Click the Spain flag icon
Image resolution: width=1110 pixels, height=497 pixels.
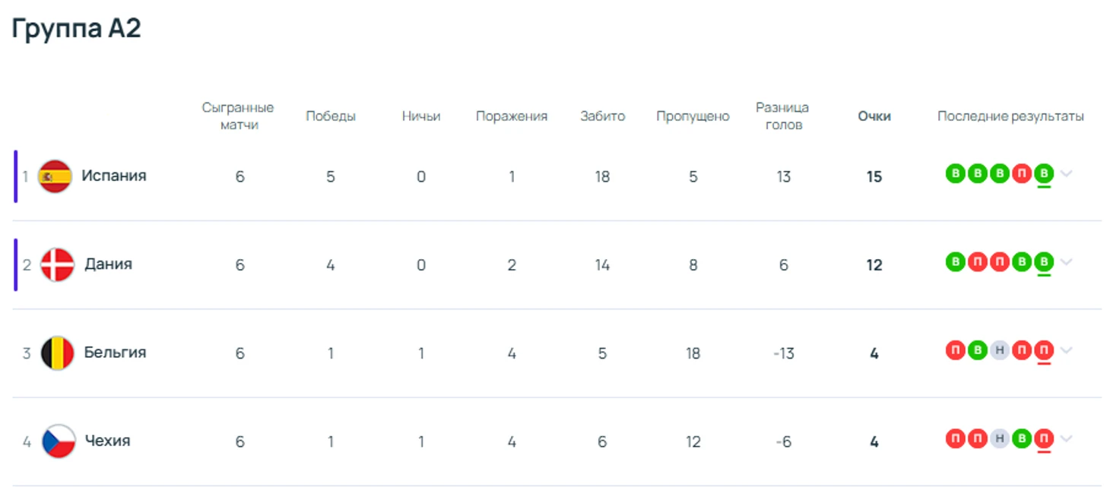point(55,176)
